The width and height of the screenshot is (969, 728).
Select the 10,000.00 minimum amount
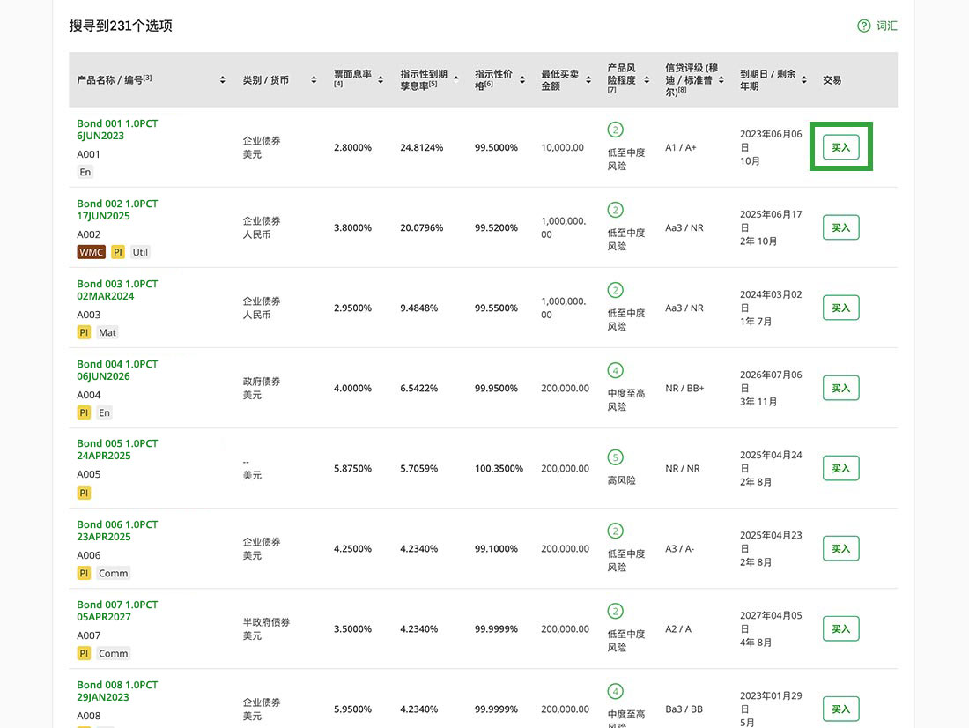point(562,148)
